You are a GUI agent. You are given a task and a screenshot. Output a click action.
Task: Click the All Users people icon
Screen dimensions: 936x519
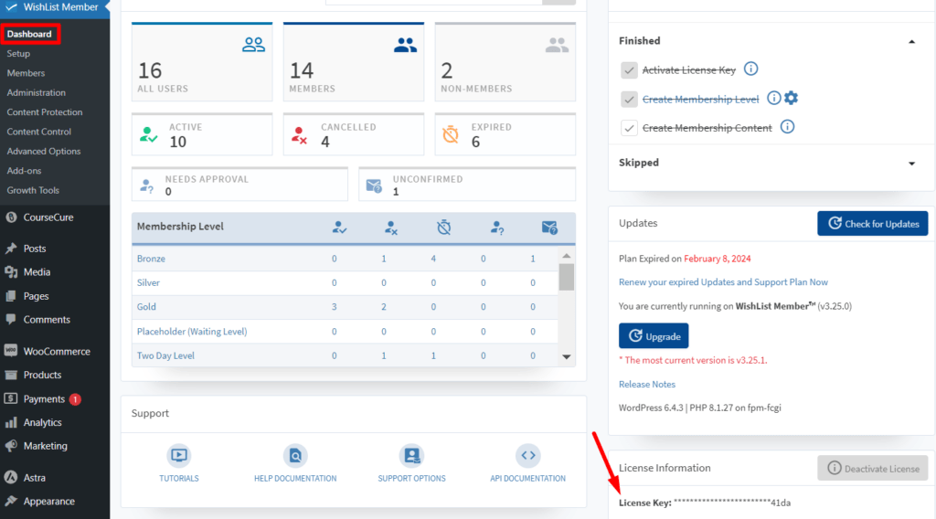tap(254, 45)
